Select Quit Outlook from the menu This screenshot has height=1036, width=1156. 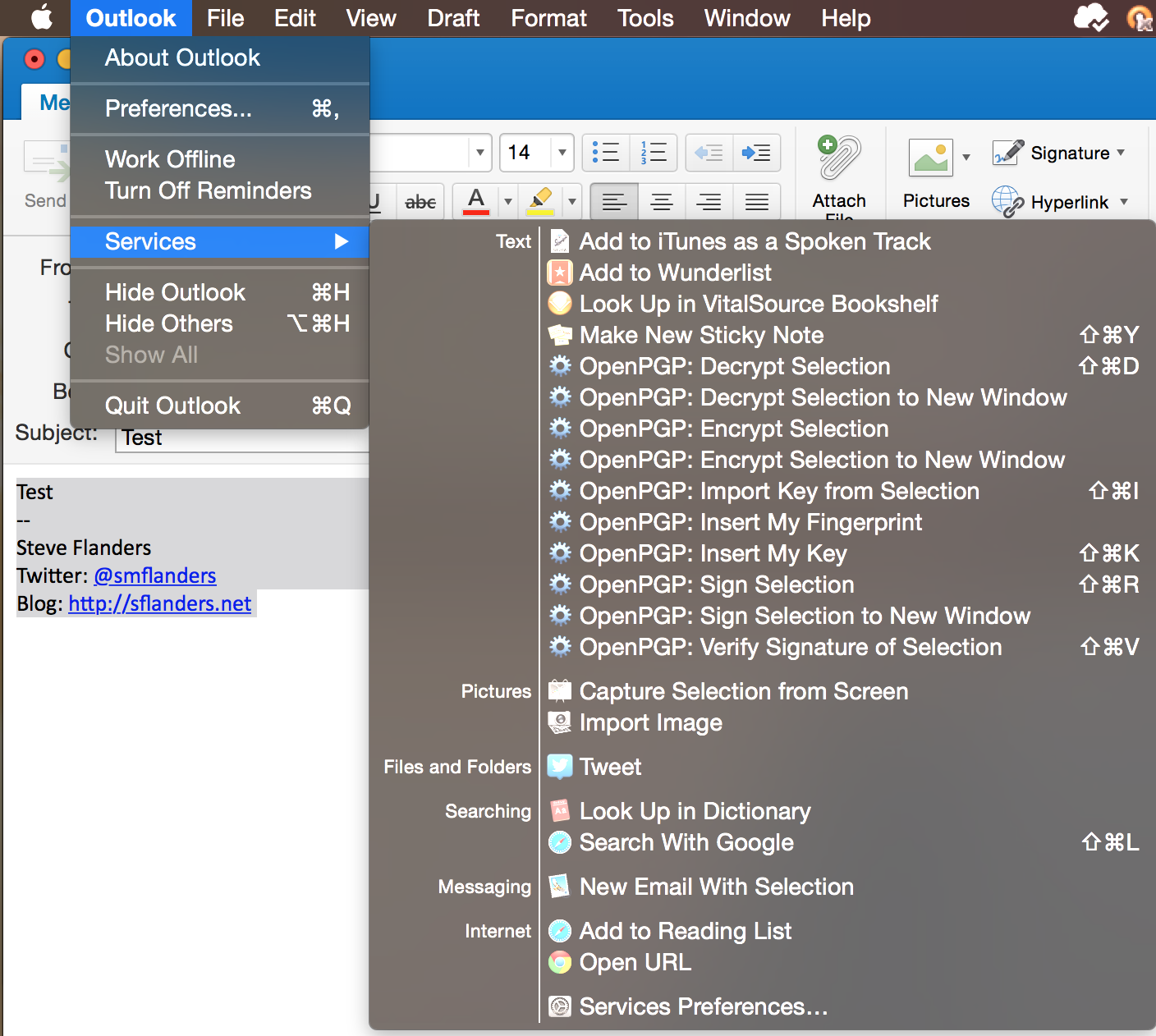(x=172, y=406)
